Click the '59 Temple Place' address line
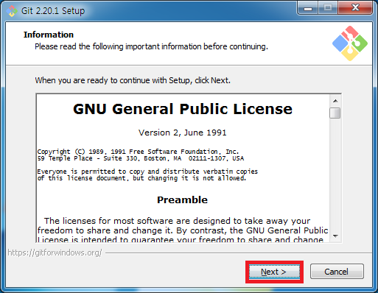 click(141, 158)
